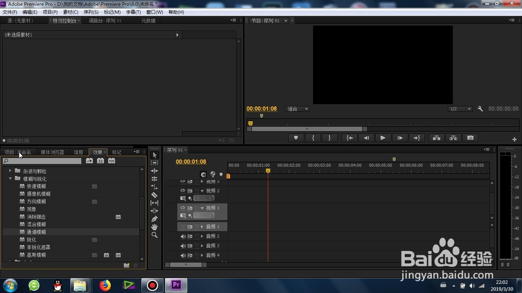Viewport: 522px width, 293px height.
Task: Select the Slide tool
Action: tap(155, 211)
